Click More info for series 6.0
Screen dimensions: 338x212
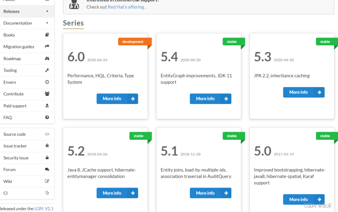(x=117, y=99)
